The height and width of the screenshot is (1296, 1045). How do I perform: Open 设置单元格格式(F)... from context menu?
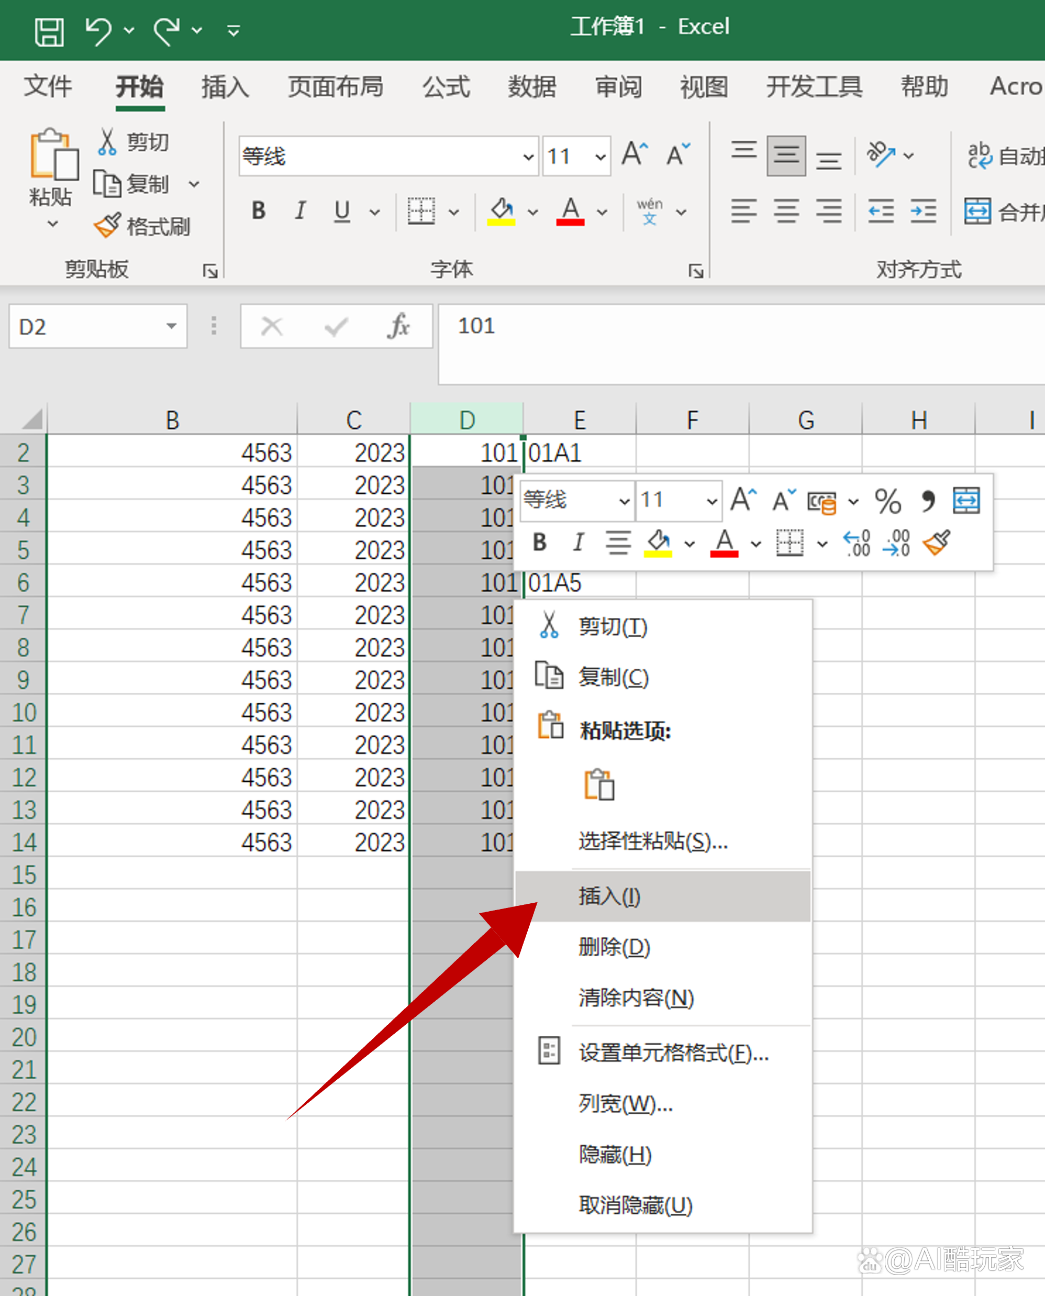click(x=663, y=1053)
